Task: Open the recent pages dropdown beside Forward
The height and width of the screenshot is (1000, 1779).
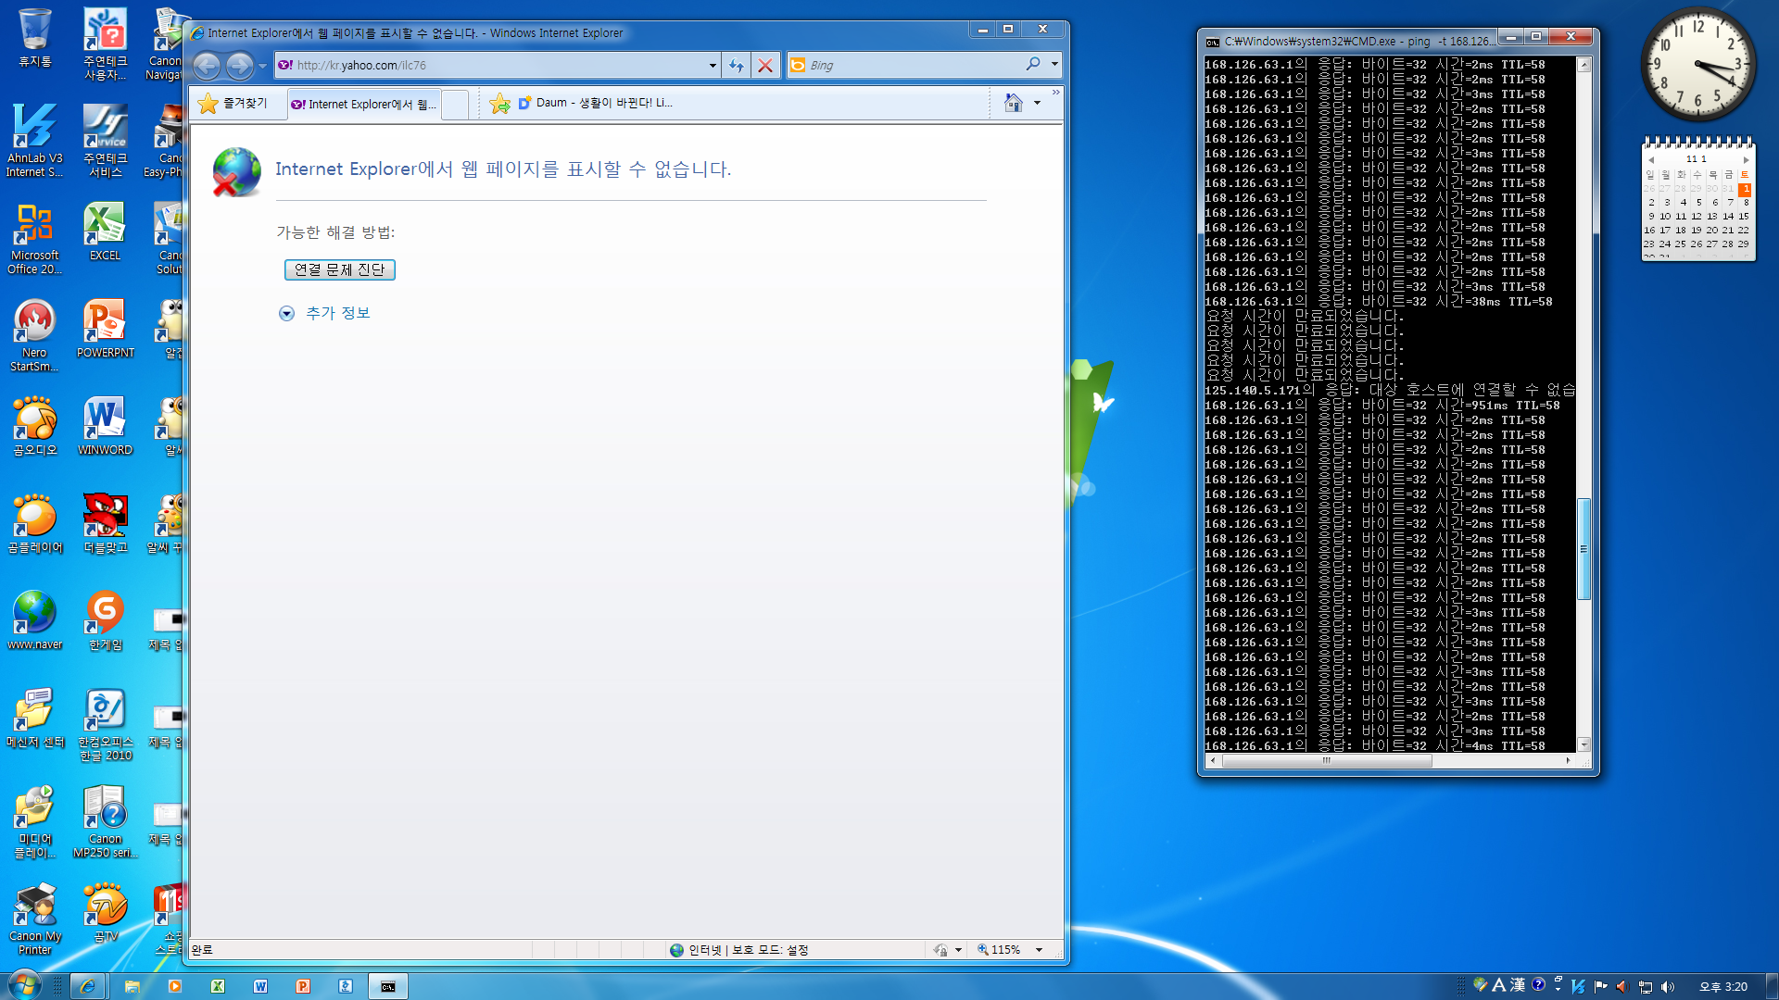Action: (x=263, y=66)
